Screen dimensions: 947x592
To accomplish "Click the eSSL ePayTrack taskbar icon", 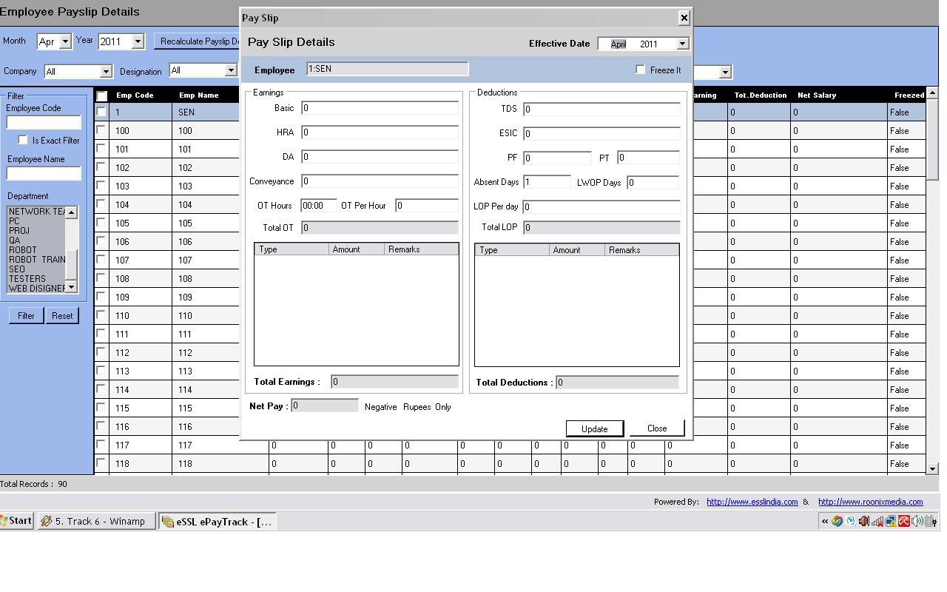I will click(x=168, y=521).
